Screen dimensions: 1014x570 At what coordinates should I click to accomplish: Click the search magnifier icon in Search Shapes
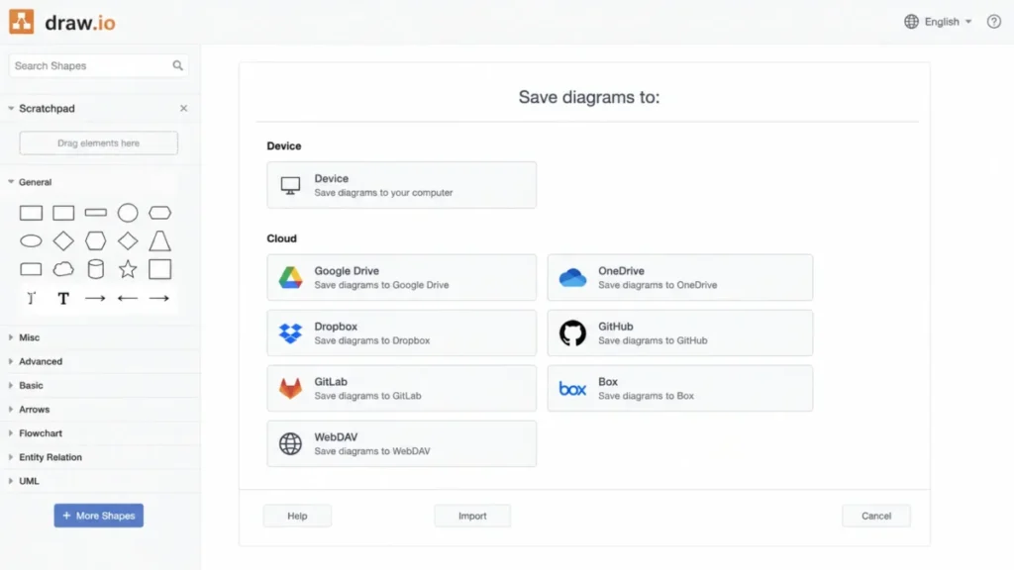pyautogui.click(x=178, y=65)
